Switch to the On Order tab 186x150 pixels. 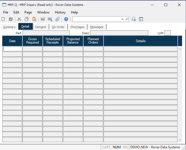coord(58,27)
